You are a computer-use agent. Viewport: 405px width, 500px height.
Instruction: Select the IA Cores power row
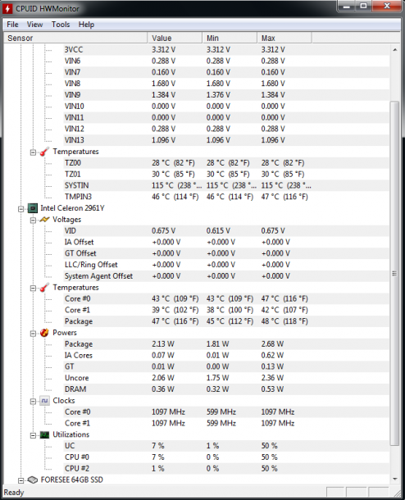coord(226,356)
